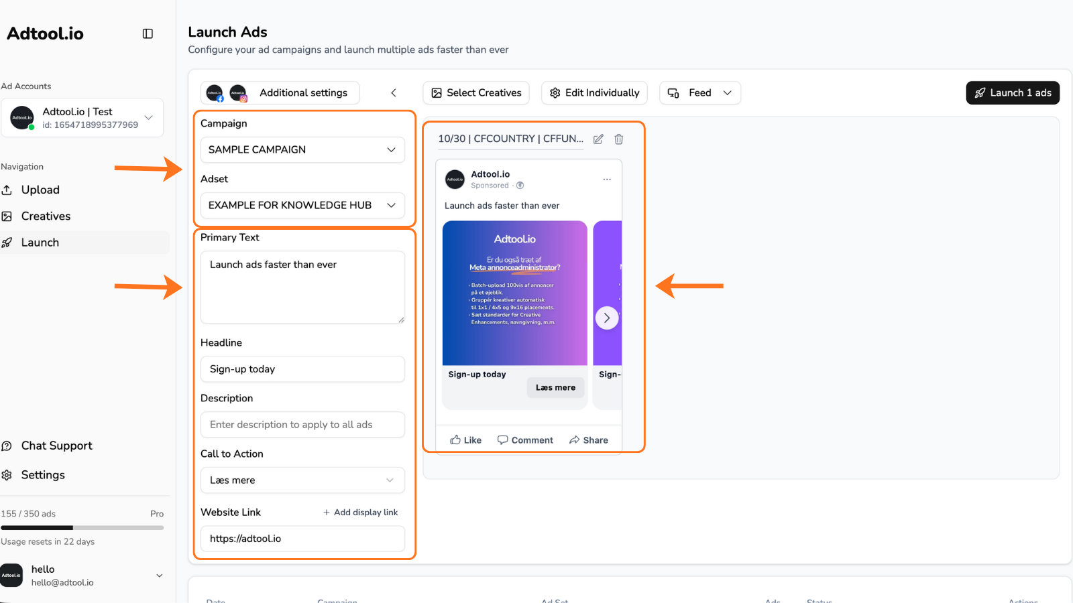Click the '155 / 350 ads' usage text
This screenshot has width=1073, height=603.
(x=28, y=514)
